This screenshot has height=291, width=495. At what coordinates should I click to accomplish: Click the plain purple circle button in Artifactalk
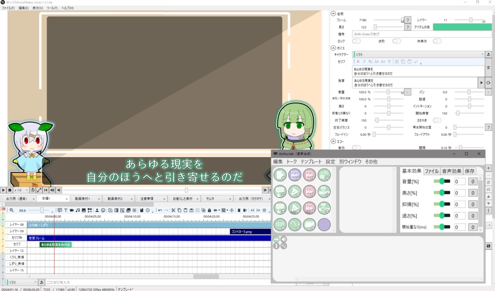[x=324, y=225]
